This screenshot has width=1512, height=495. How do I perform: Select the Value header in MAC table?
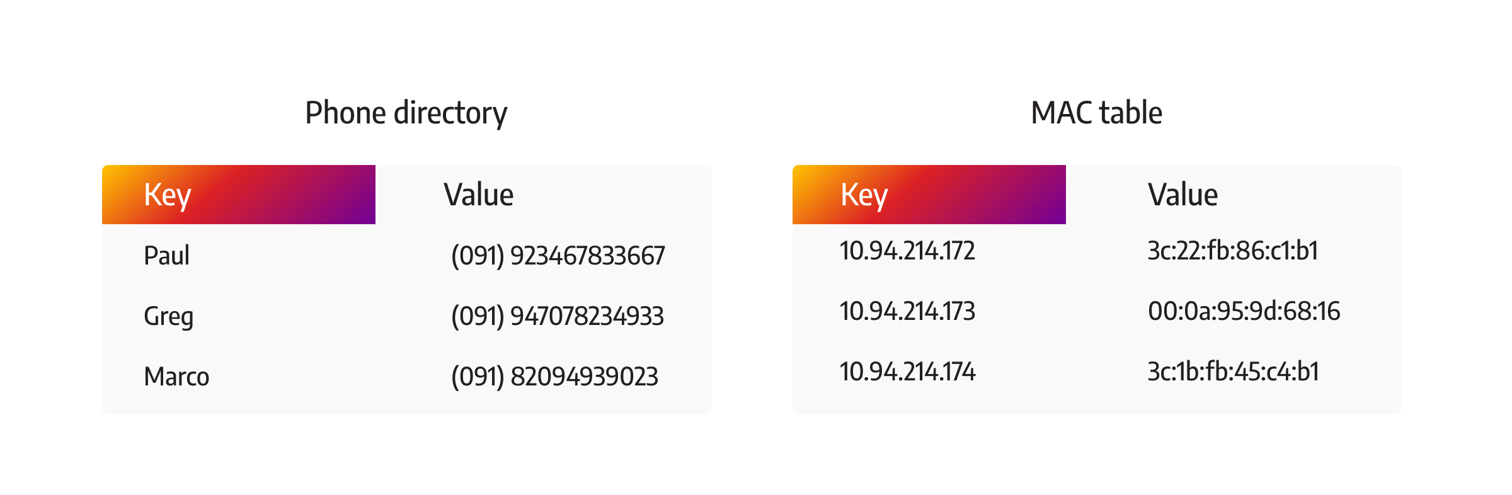1183,195
